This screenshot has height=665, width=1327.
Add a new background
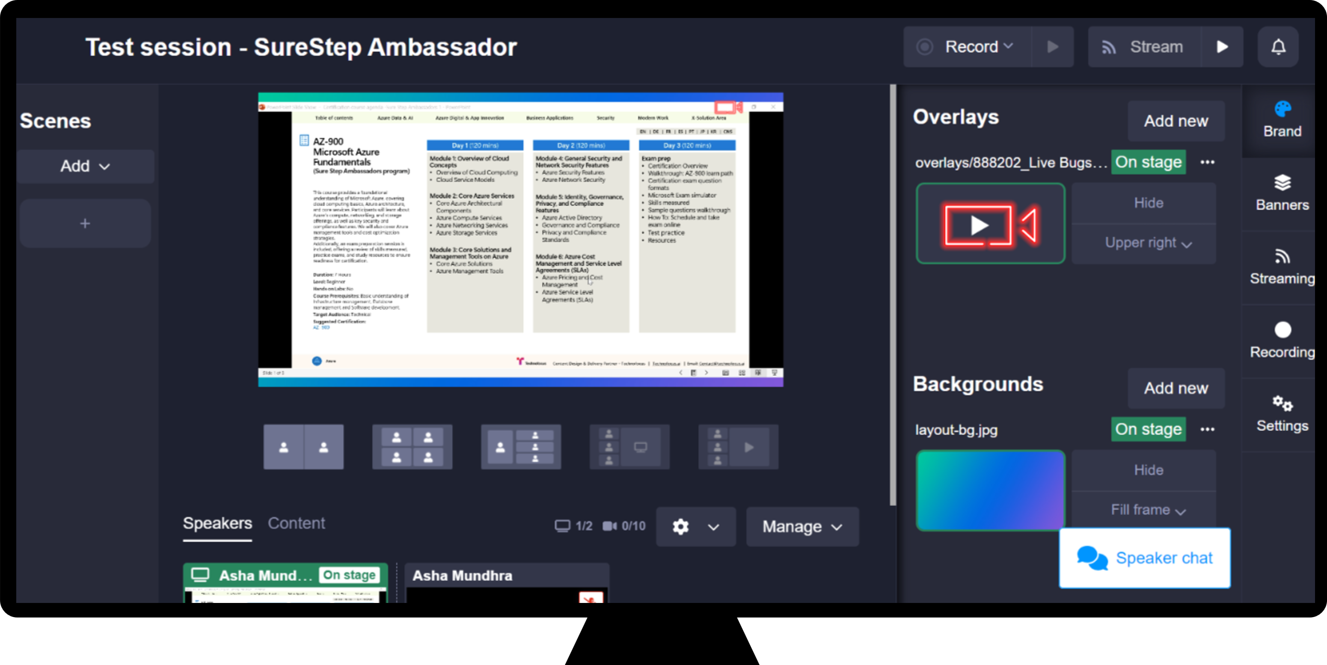coord(1176,389)
